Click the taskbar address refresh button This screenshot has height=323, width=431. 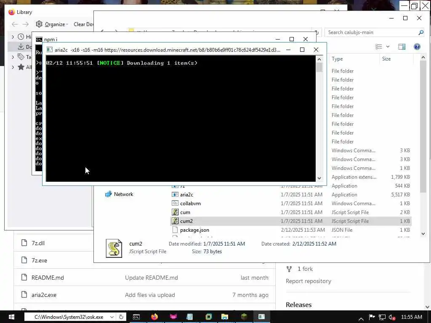[121, 317]
